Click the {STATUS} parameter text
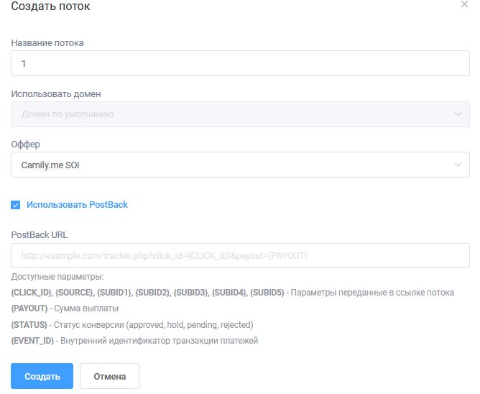The image size is (480, 394). pyautogui.click(x=29, y=324)
